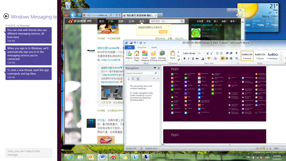Viewport: 286px width, 161px height.
Task: Open the File tab in Word
Action: [129, 47]
